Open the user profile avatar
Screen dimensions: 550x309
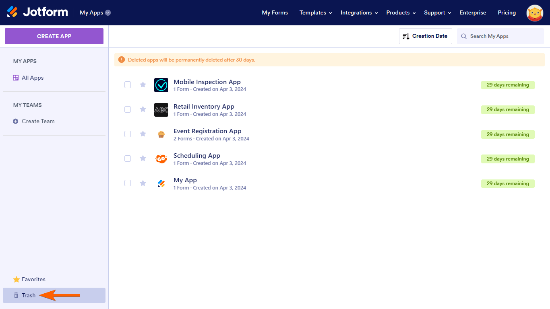(535, 13)
